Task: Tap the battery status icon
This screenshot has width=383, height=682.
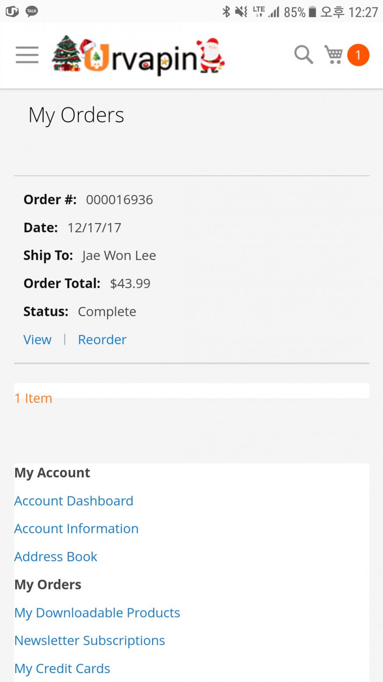Action: (x=313, y=12)
